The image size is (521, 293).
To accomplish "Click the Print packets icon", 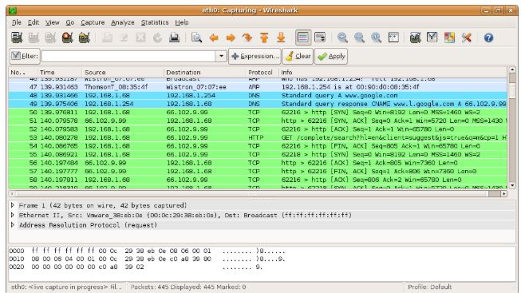I will pos(174,38).
